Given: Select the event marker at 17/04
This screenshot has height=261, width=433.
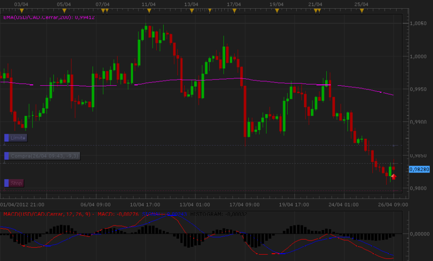Looking at the screenshot, I should [x=234, y=10].
